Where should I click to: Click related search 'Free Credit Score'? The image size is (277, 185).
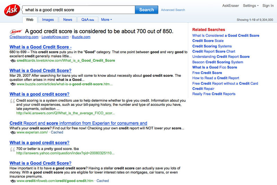click(207, 73)
